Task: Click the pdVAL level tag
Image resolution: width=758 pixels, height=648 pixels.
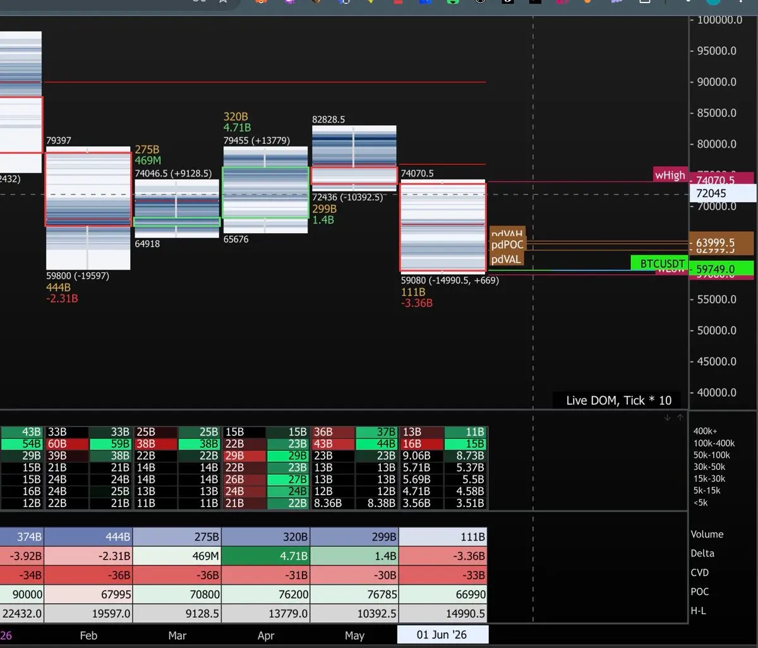Action: point(507,259)
